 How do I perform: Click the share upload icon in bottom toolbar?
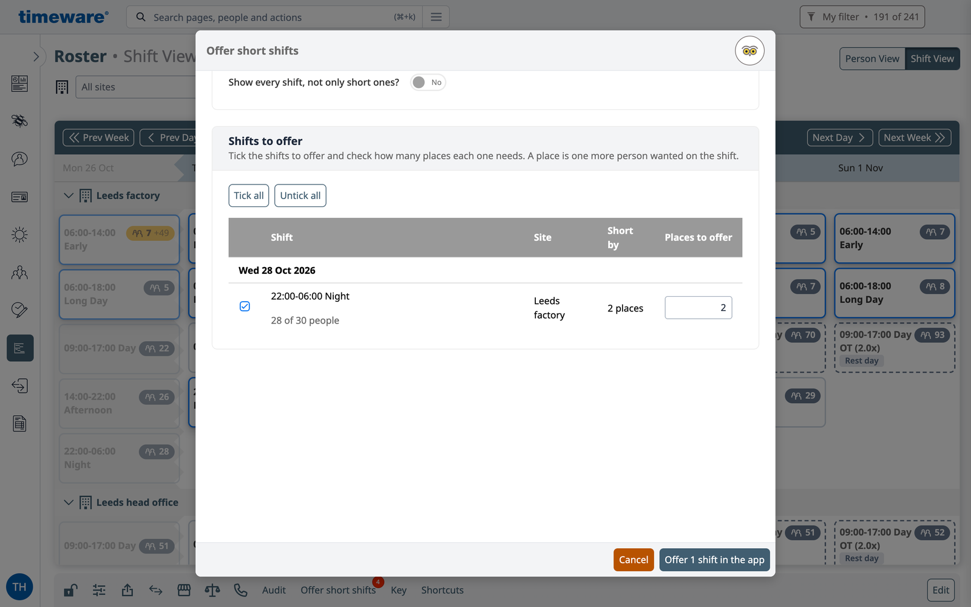127,590
